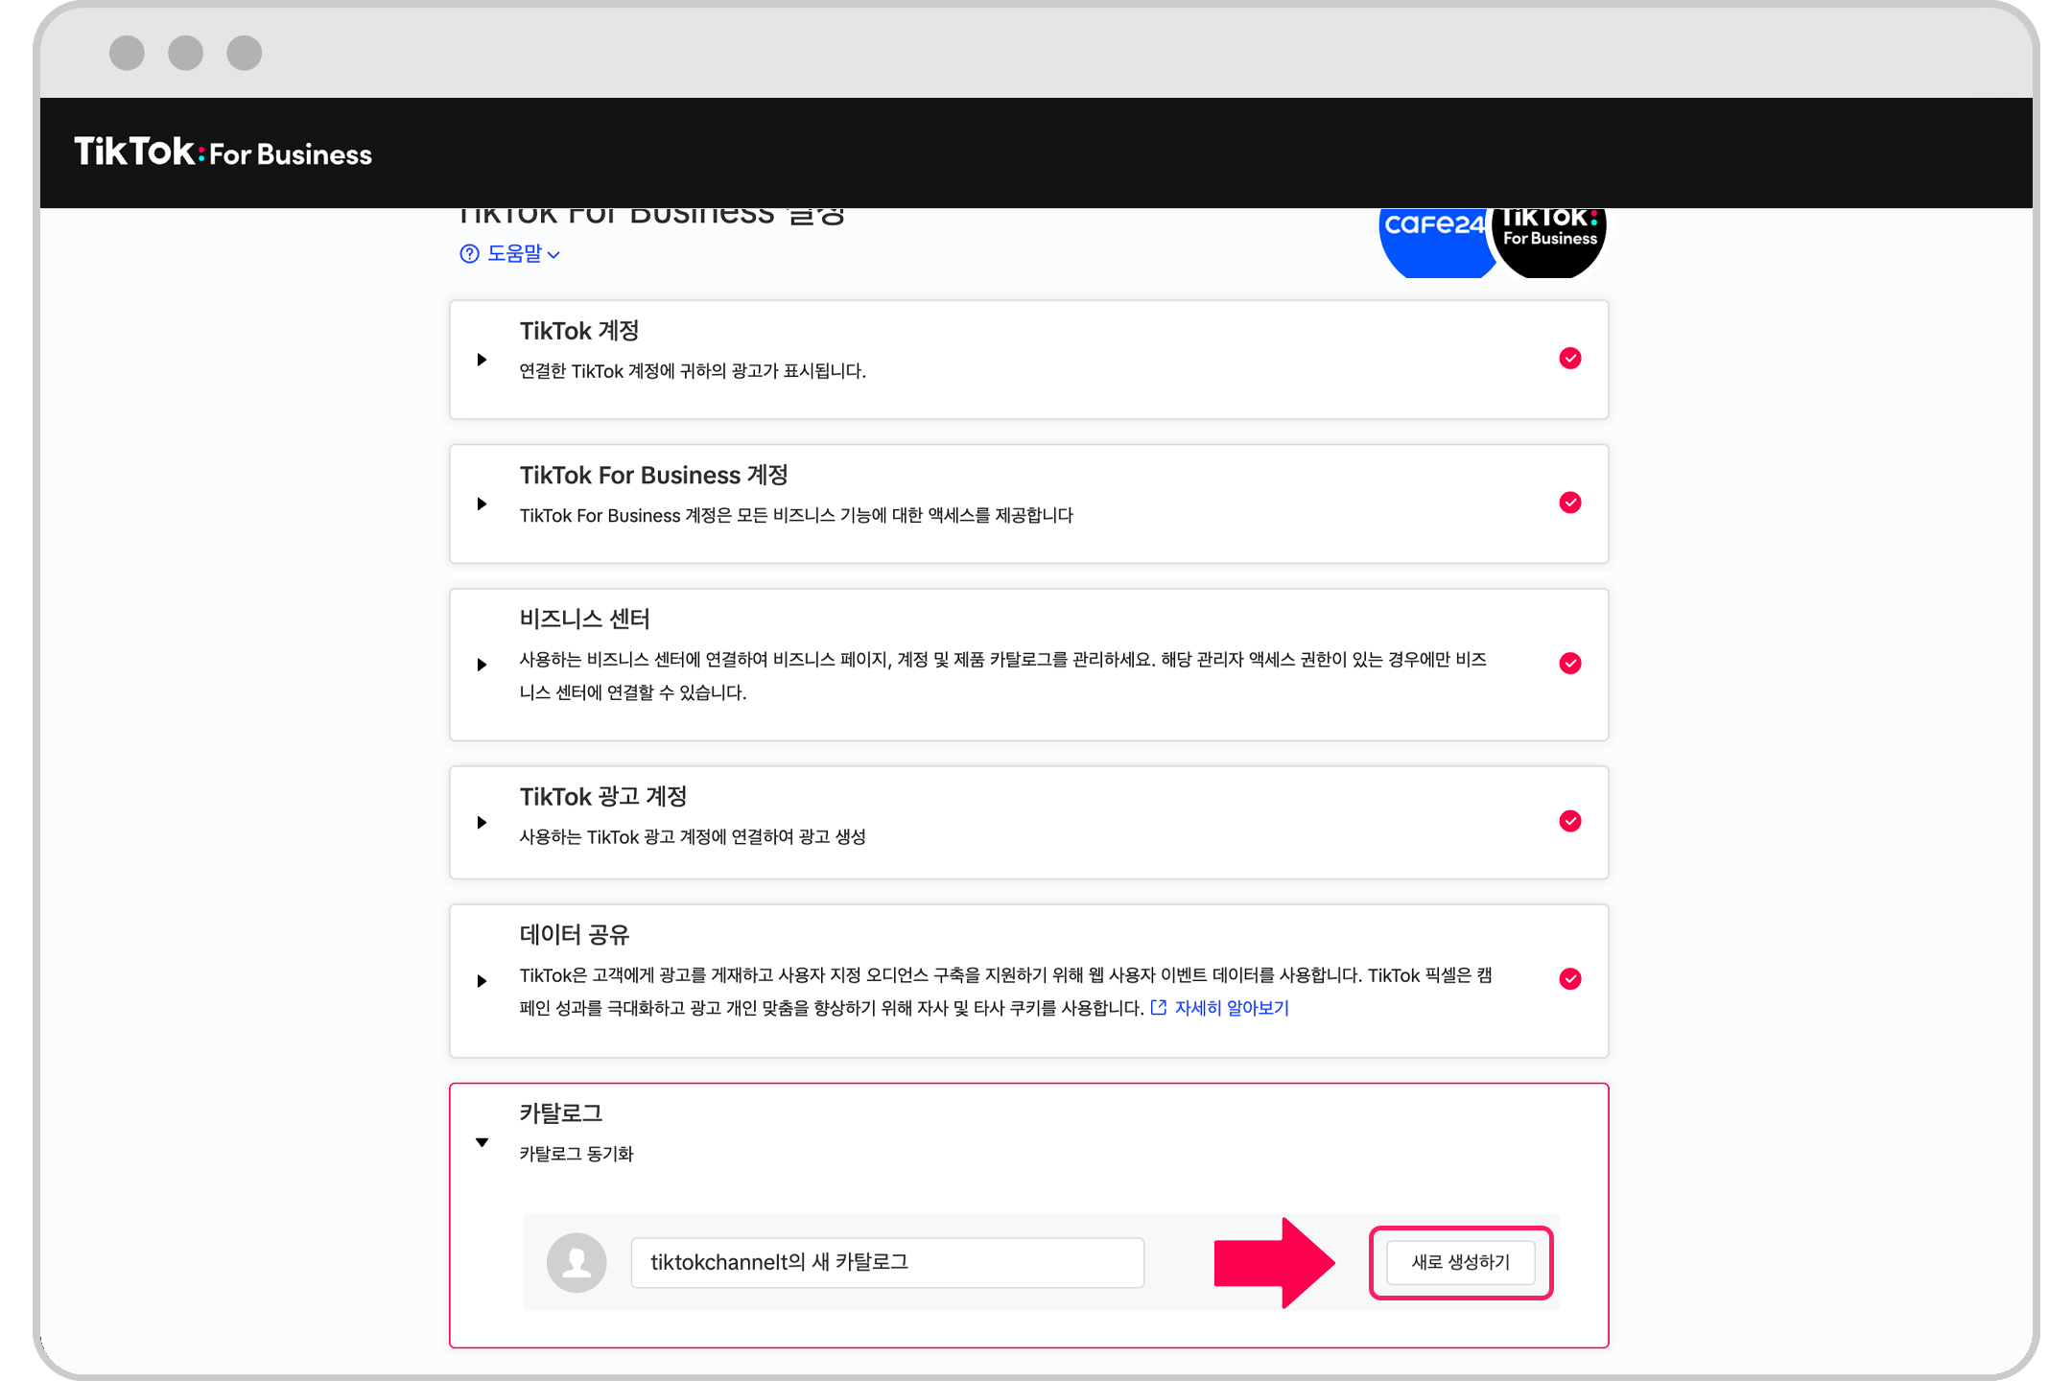Viewport: 2072px width, 1381px height.
Task: Click the round TikTok For Business badge
Action: [1549, 243]
